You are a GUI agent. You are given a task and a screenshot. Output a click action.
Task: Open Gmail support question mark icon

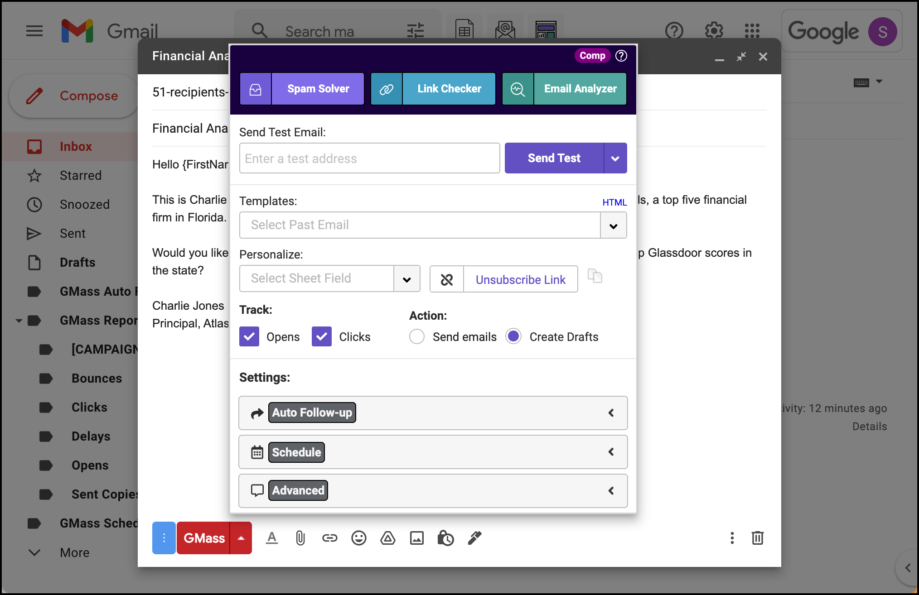(x=674, y=31)
